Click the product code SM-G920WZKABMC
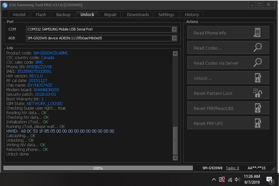Screen dimensions: 279x186 51,53
